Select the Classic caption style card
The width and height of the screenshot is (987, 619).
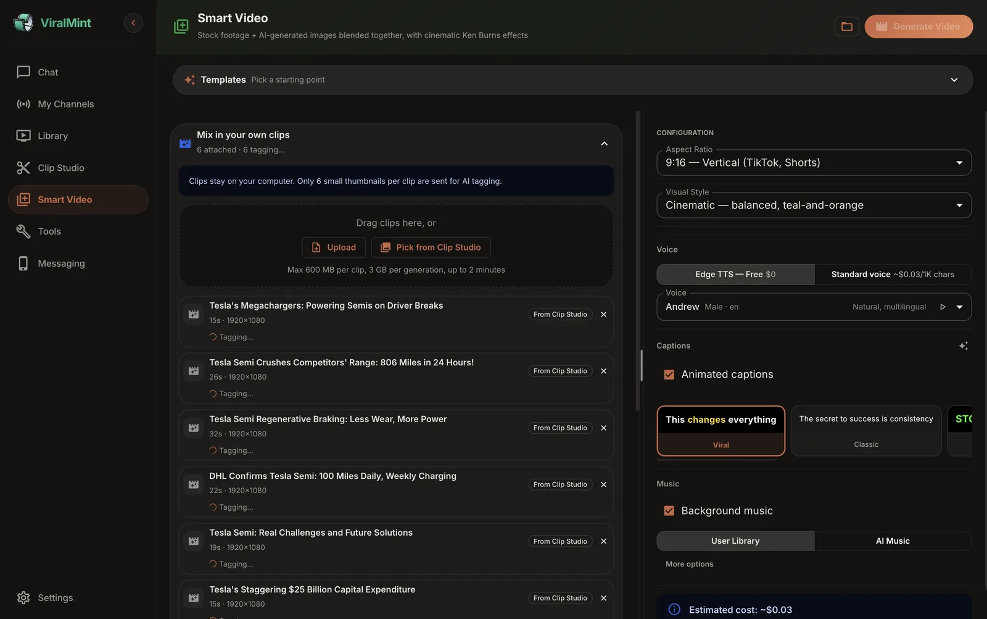[866, 431]
